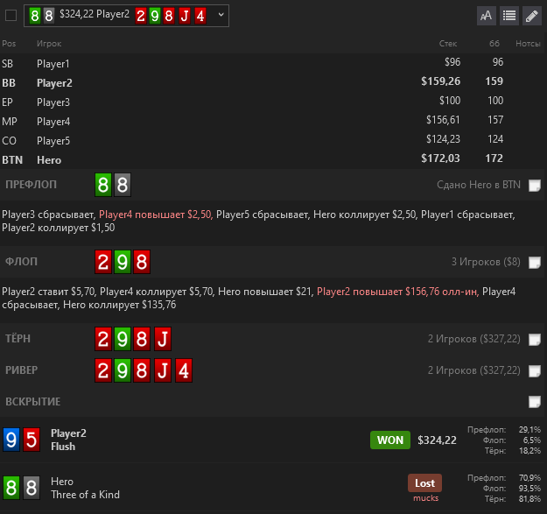The width and height of the screenshot is (547, 514).
Task: Add a note on the РИВЕР street
Action: pyautogui.click(x=535, y=371)
